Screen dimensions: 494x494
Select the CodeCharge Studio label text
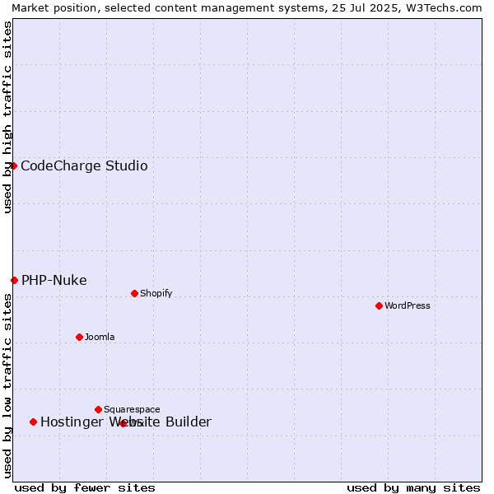coord(84,166)
